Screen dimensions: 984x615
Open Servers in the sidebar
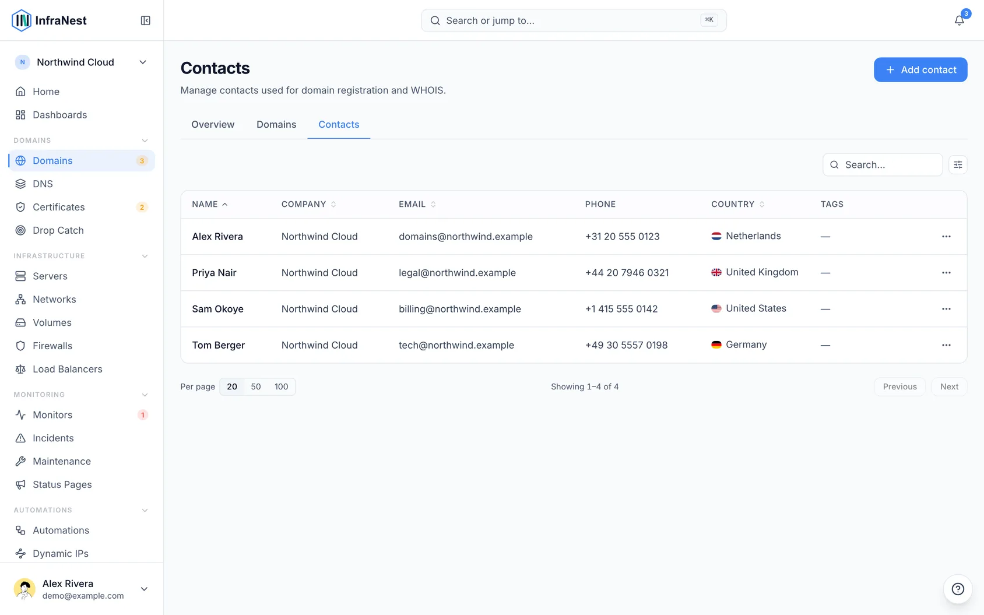pos(82,276)
